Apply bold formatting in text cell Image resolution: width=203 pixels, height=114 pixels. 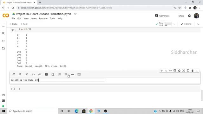click(x=20, y=74)
